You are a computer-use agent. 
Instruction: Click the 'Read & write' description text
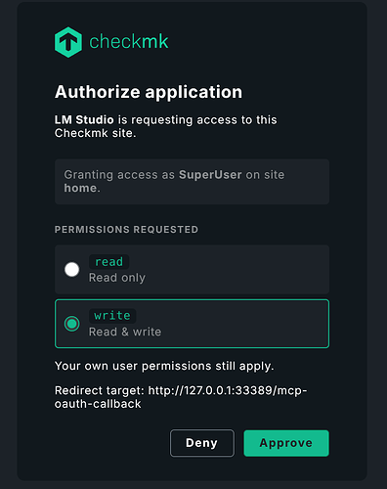point(125,332)
